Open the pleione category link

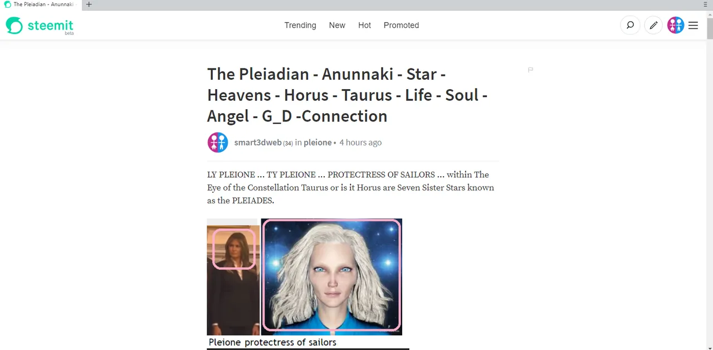318,142
